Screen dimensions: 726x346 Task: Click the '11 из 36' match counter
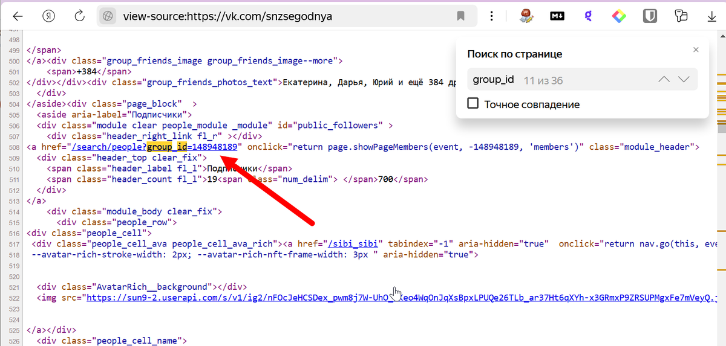(x=543, y=80)
